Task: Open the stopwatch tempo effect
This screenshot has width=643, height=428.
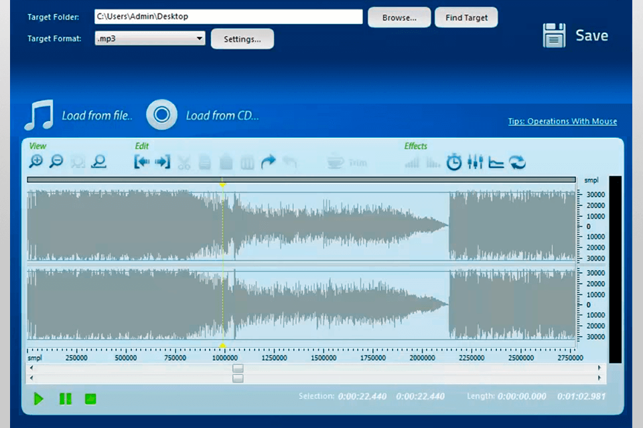Action: point(454,163)
